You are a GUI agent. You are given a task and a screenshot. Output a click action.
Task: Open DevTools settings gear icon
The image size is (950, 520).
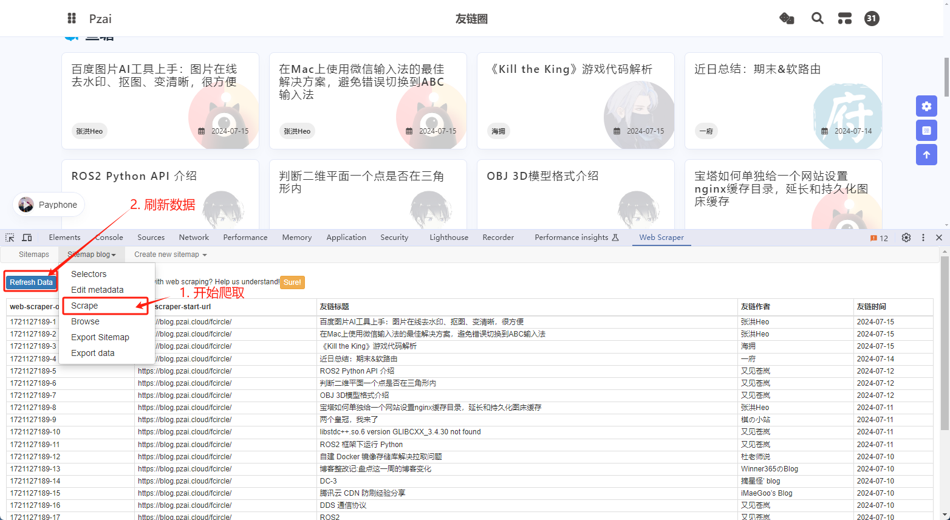pos(906,238)
